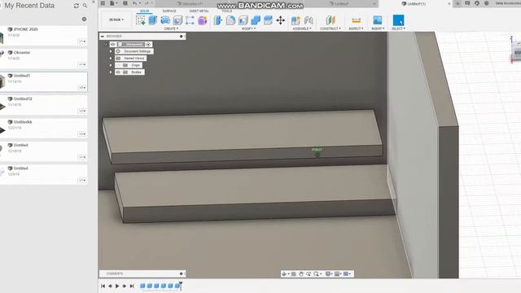Switch to the Sheet Metal tab
521x293 pixels.
coord(199,11)
